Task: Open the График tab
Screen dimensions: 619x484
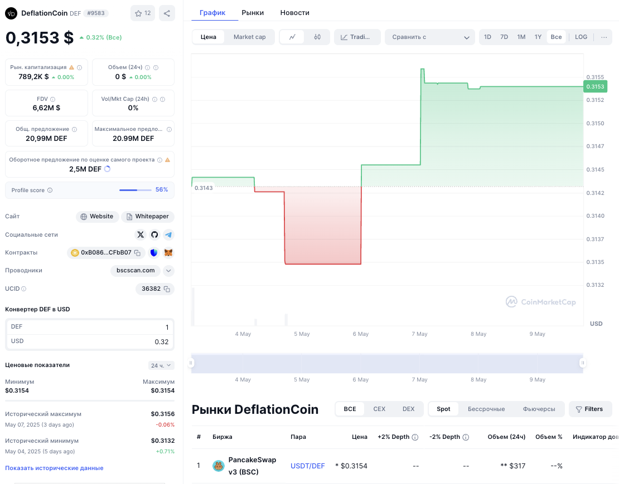Action: [212, 13]
